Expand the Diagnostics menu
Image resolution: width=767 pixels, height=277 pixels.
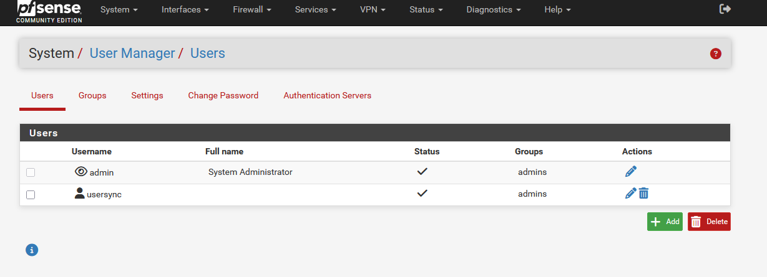(494, 10)
